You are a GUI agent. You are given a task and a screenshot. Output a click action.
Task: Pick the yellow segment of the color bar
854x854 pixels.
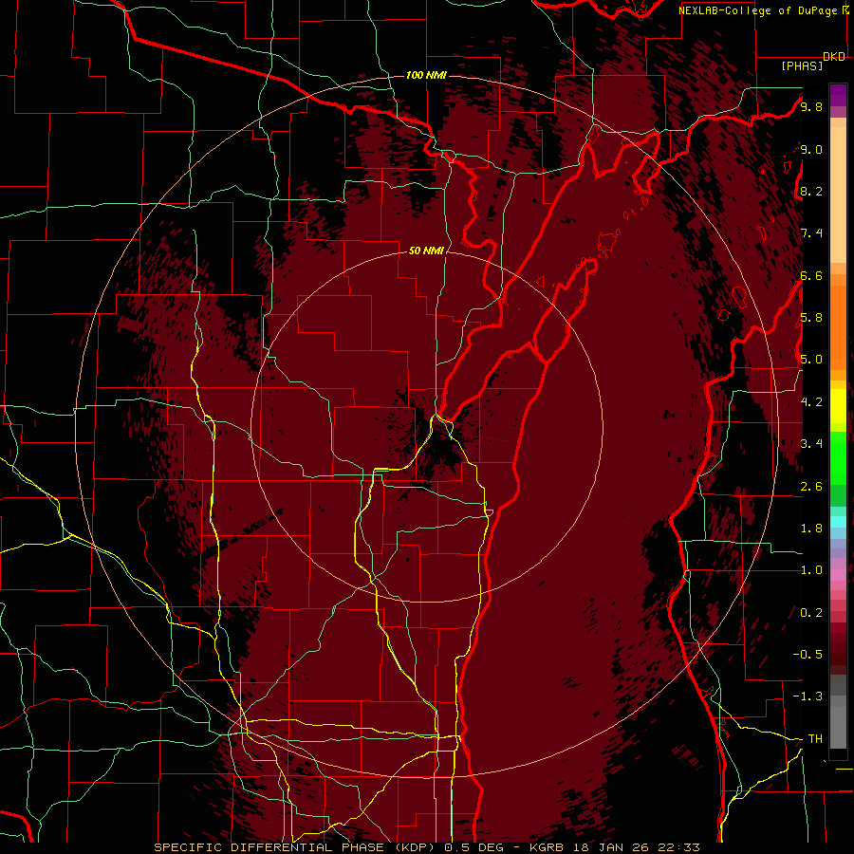[838, 406]
